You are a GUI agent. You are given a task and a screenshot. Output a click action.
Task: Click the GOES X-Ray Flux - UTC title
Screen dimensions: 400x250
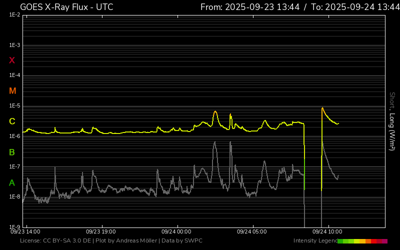pyautogui.click(x=66, y=7)
